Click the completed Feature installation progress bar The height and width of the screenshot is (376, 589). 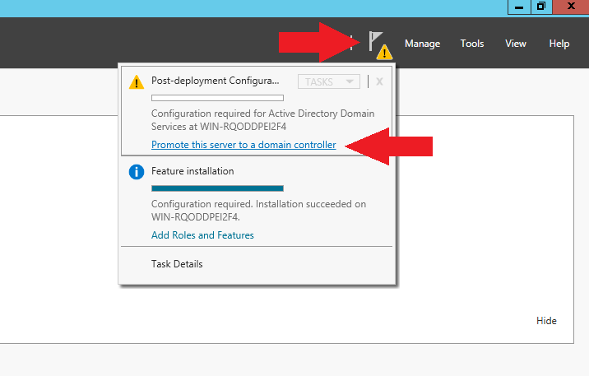pyautogui.click(x=217, y=188)
